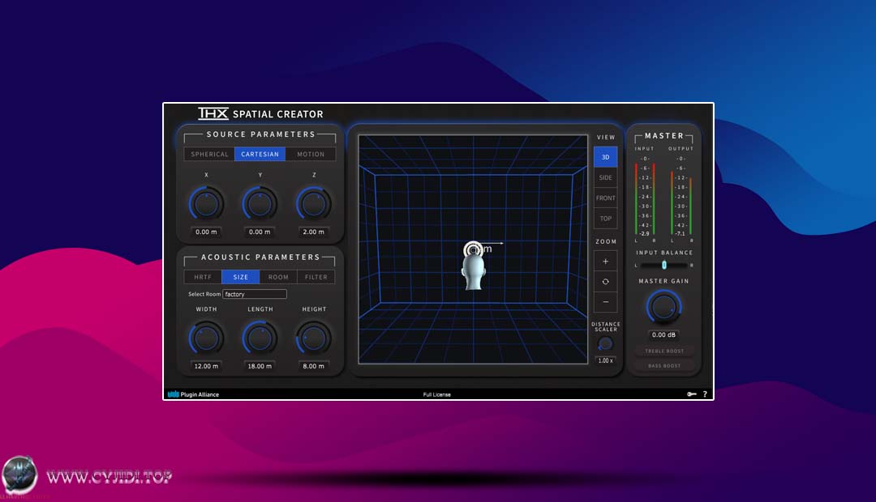Edit the Y value field 0.00 m
876x502 pixels.
coord(260,232)
